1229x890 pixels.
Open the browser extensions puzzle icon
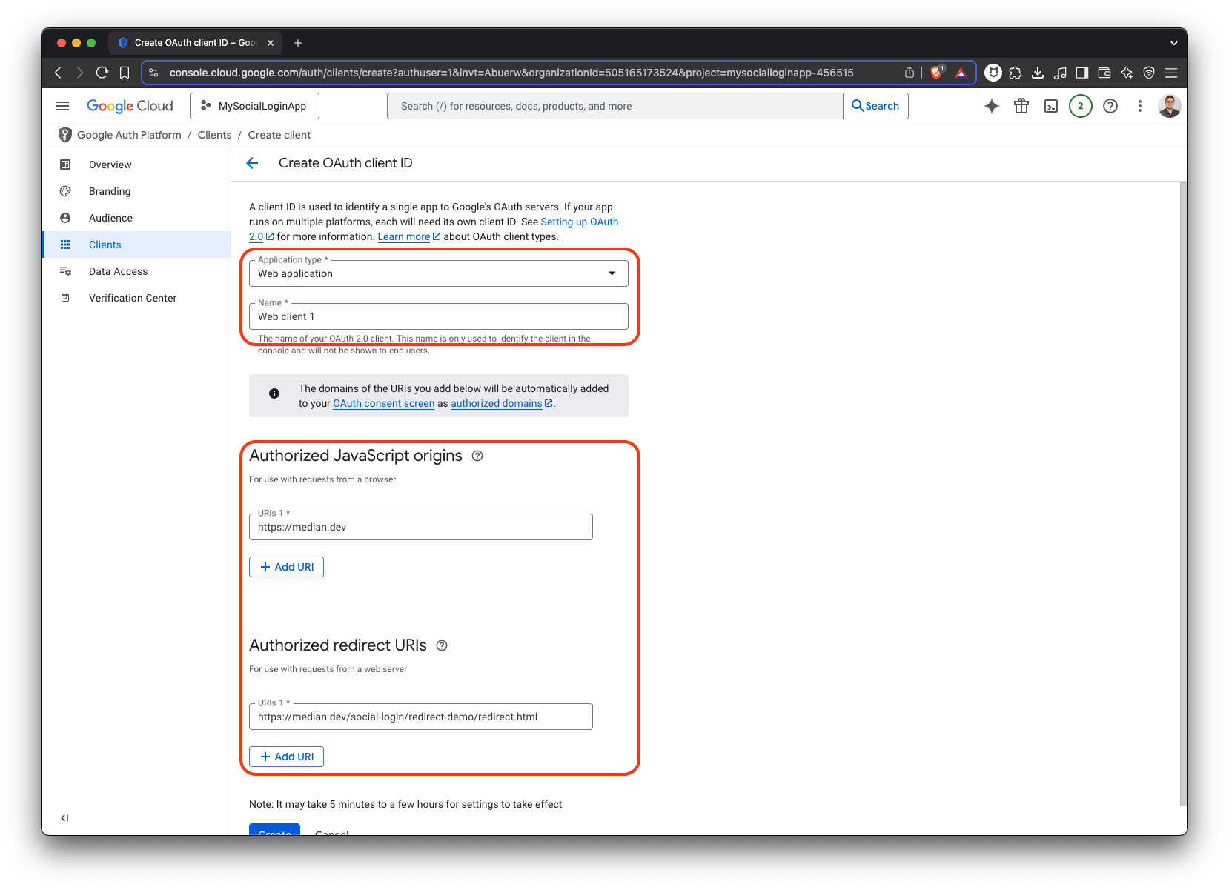1016,73
